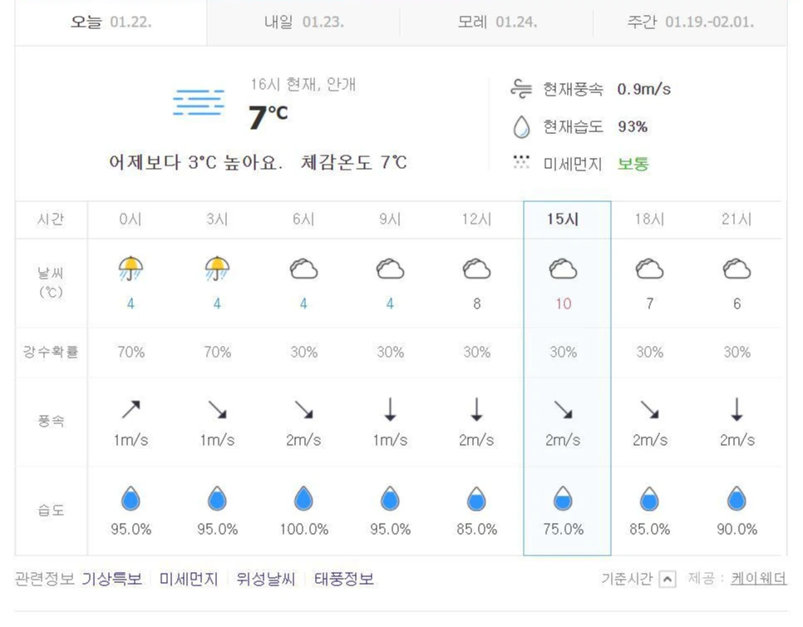Click the 태풍정보 typhoon info link

click(344, 579)
